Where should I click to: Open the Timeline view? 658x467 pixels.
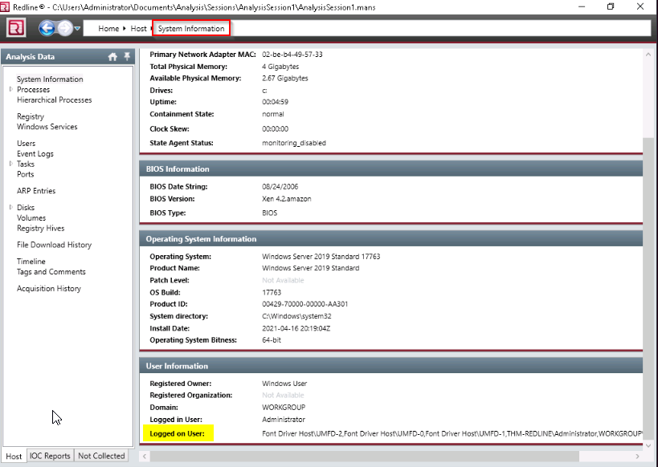31,261
